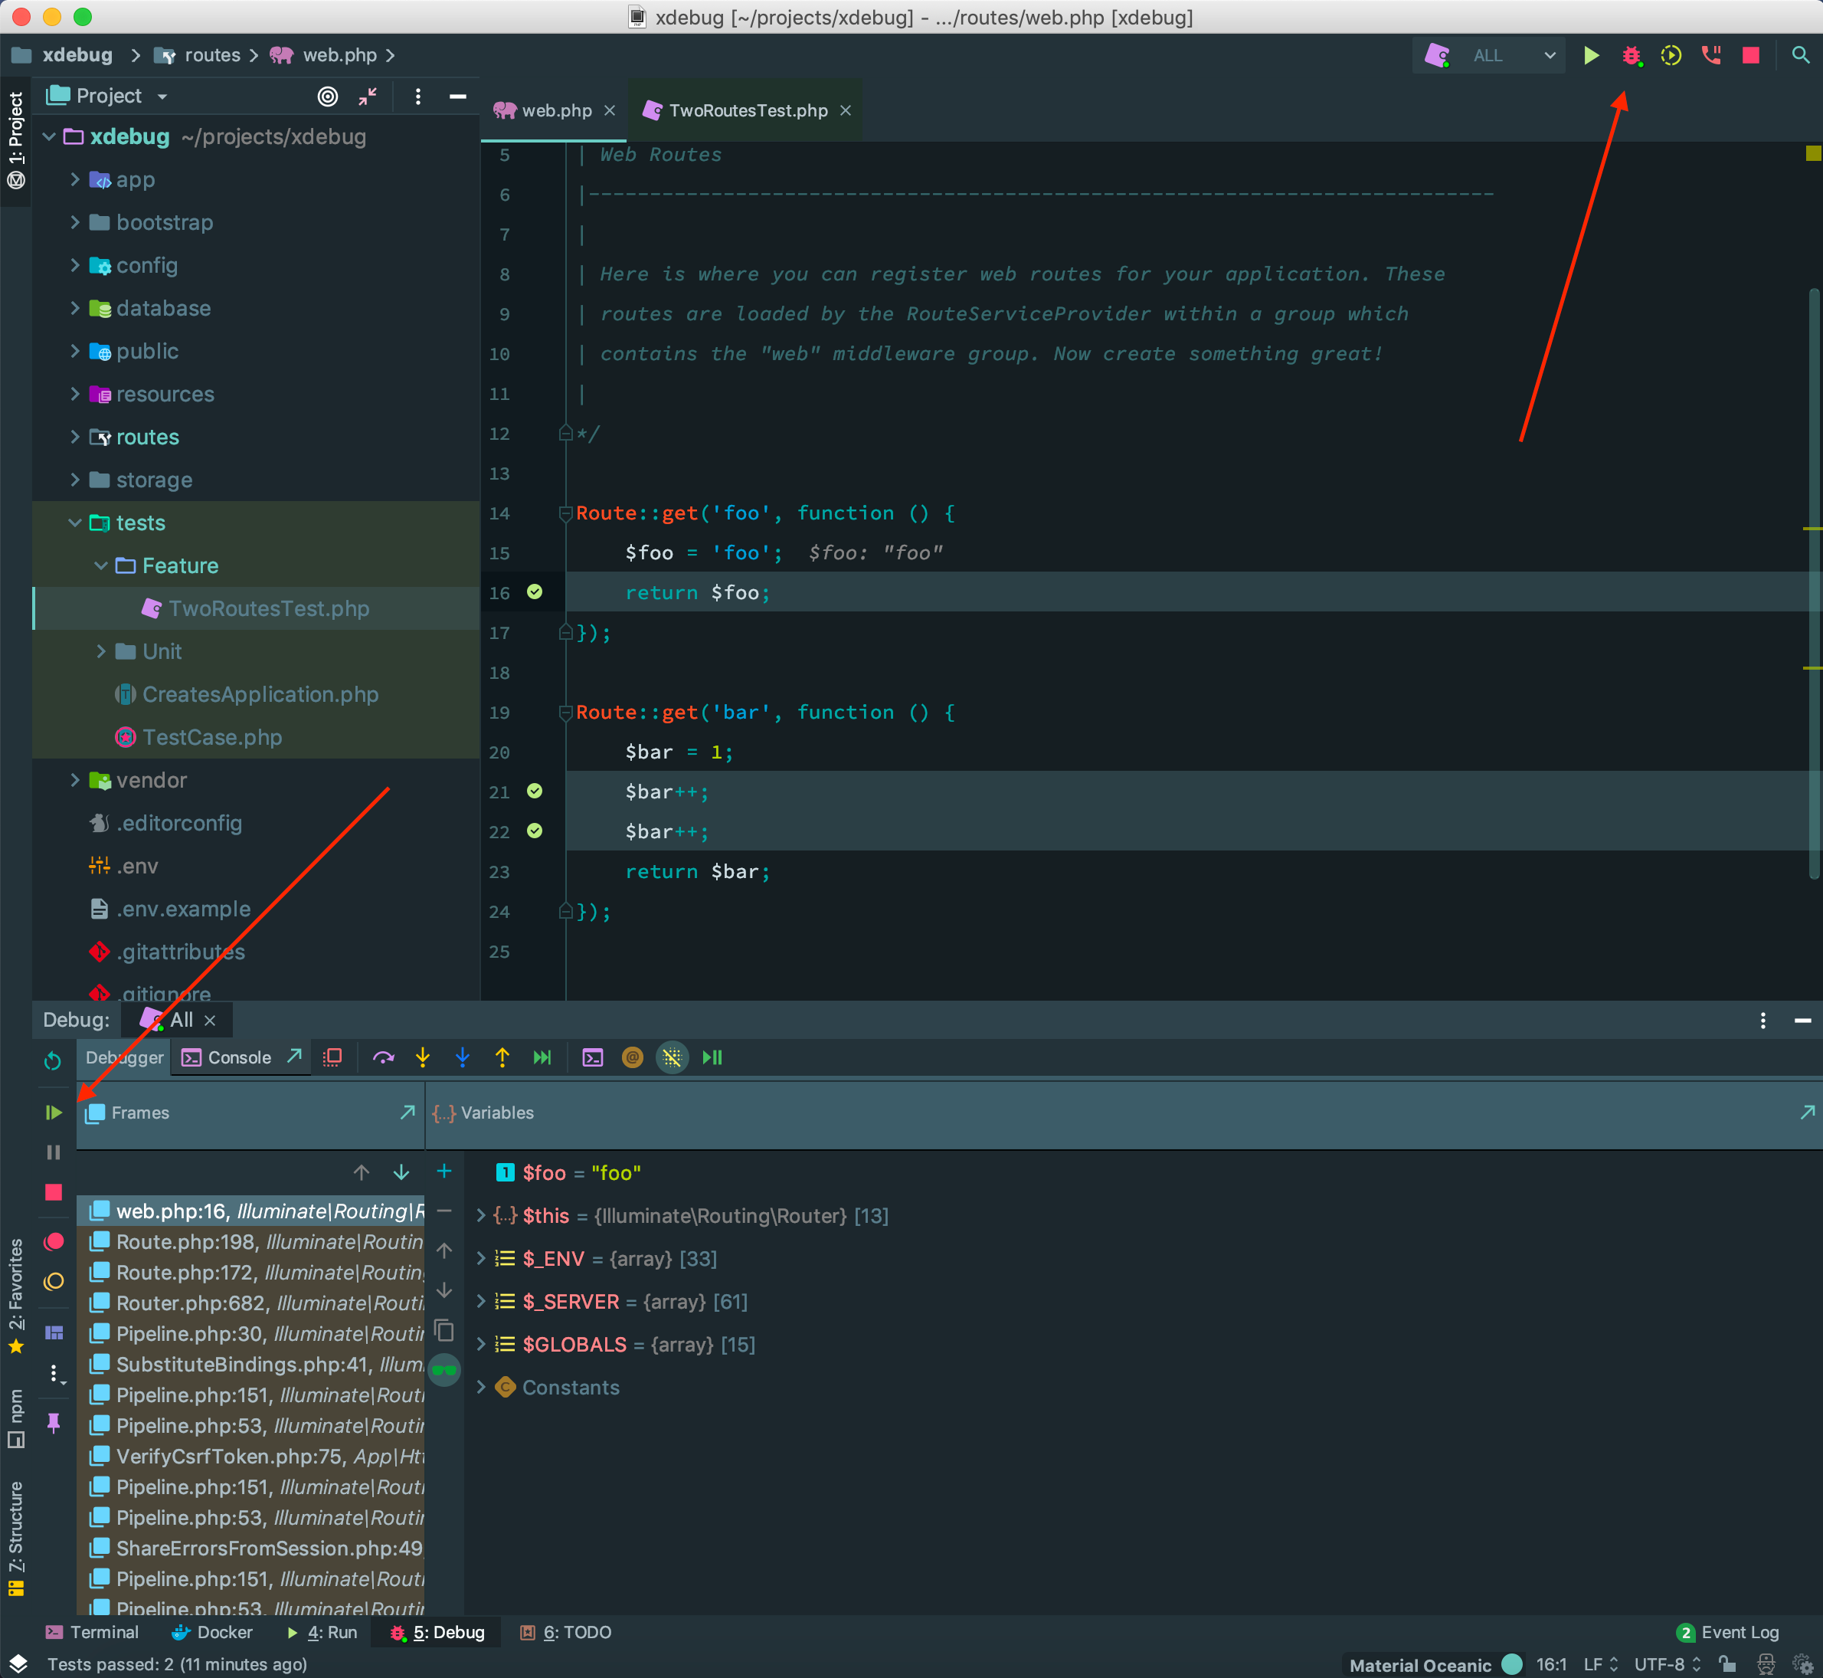Toggle Mute Breakpoints in debug sidebar

pos(54,1281)
